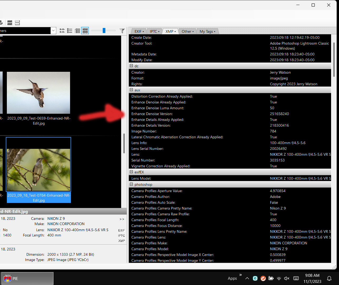
Task: Click filename 2023_09_18_Test-0784-Enhanced-NR-Edit.jpg
Action: 39,198
